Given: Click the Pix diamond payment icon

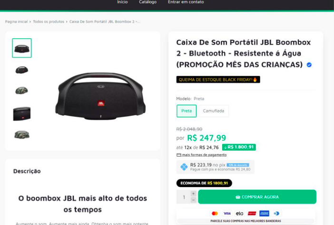Looking at the screenshot, I should click(x=184, y=167).
